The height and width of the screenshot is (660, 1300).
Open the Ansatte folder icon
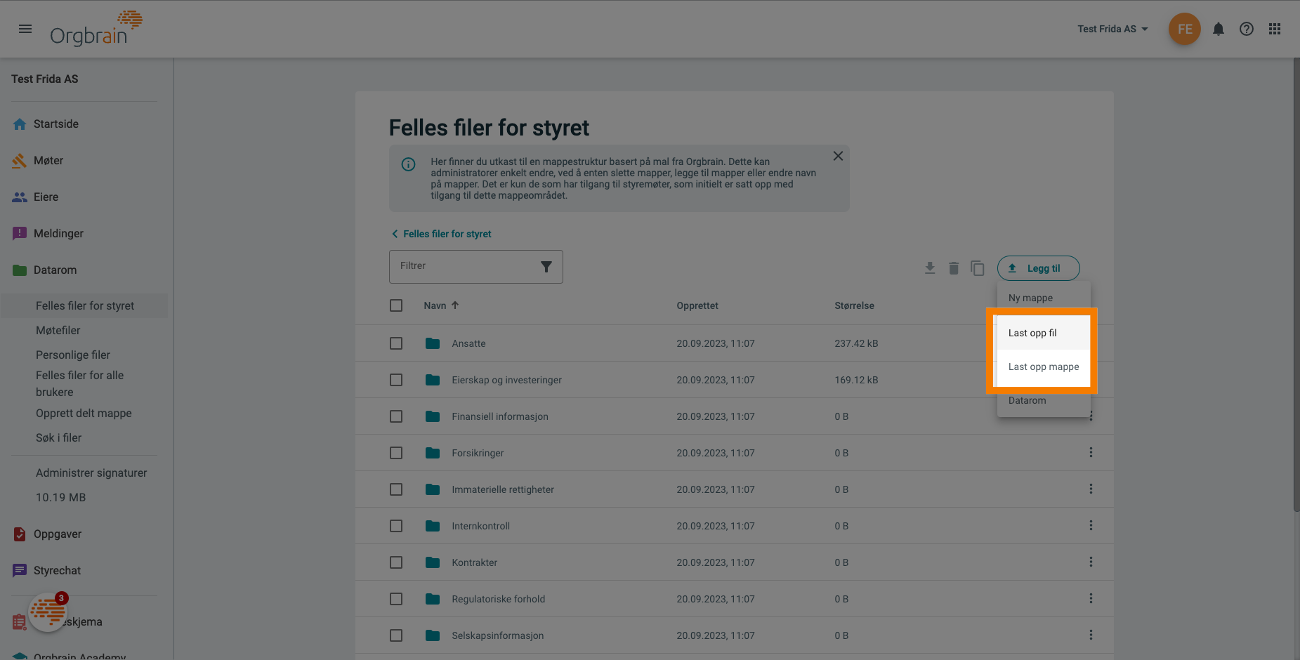(x=433, y=343)
